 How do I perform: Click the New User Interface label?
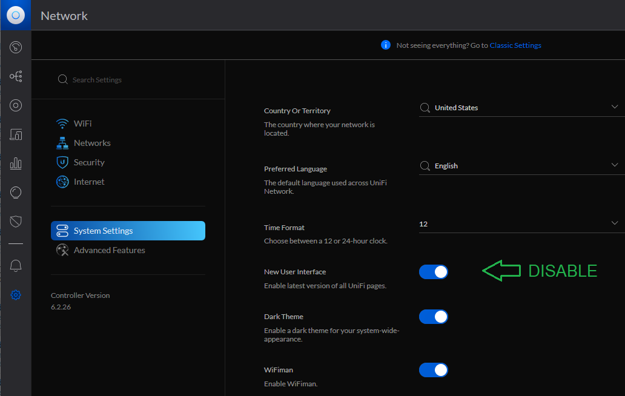pos(295,272)
